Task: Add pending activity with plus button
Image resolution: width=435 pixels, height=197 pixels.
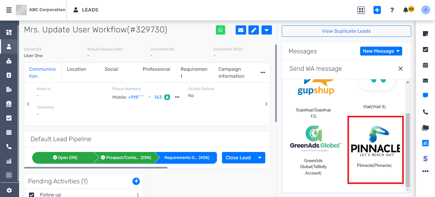Action: click(x=136, y=181)
